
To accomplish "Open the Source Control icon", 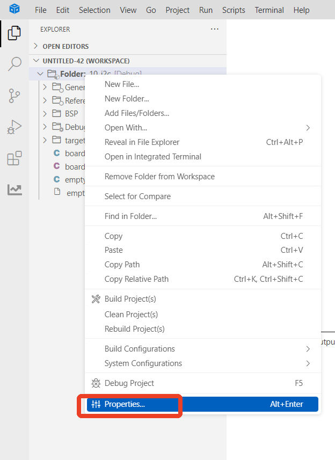I will 14,96.
